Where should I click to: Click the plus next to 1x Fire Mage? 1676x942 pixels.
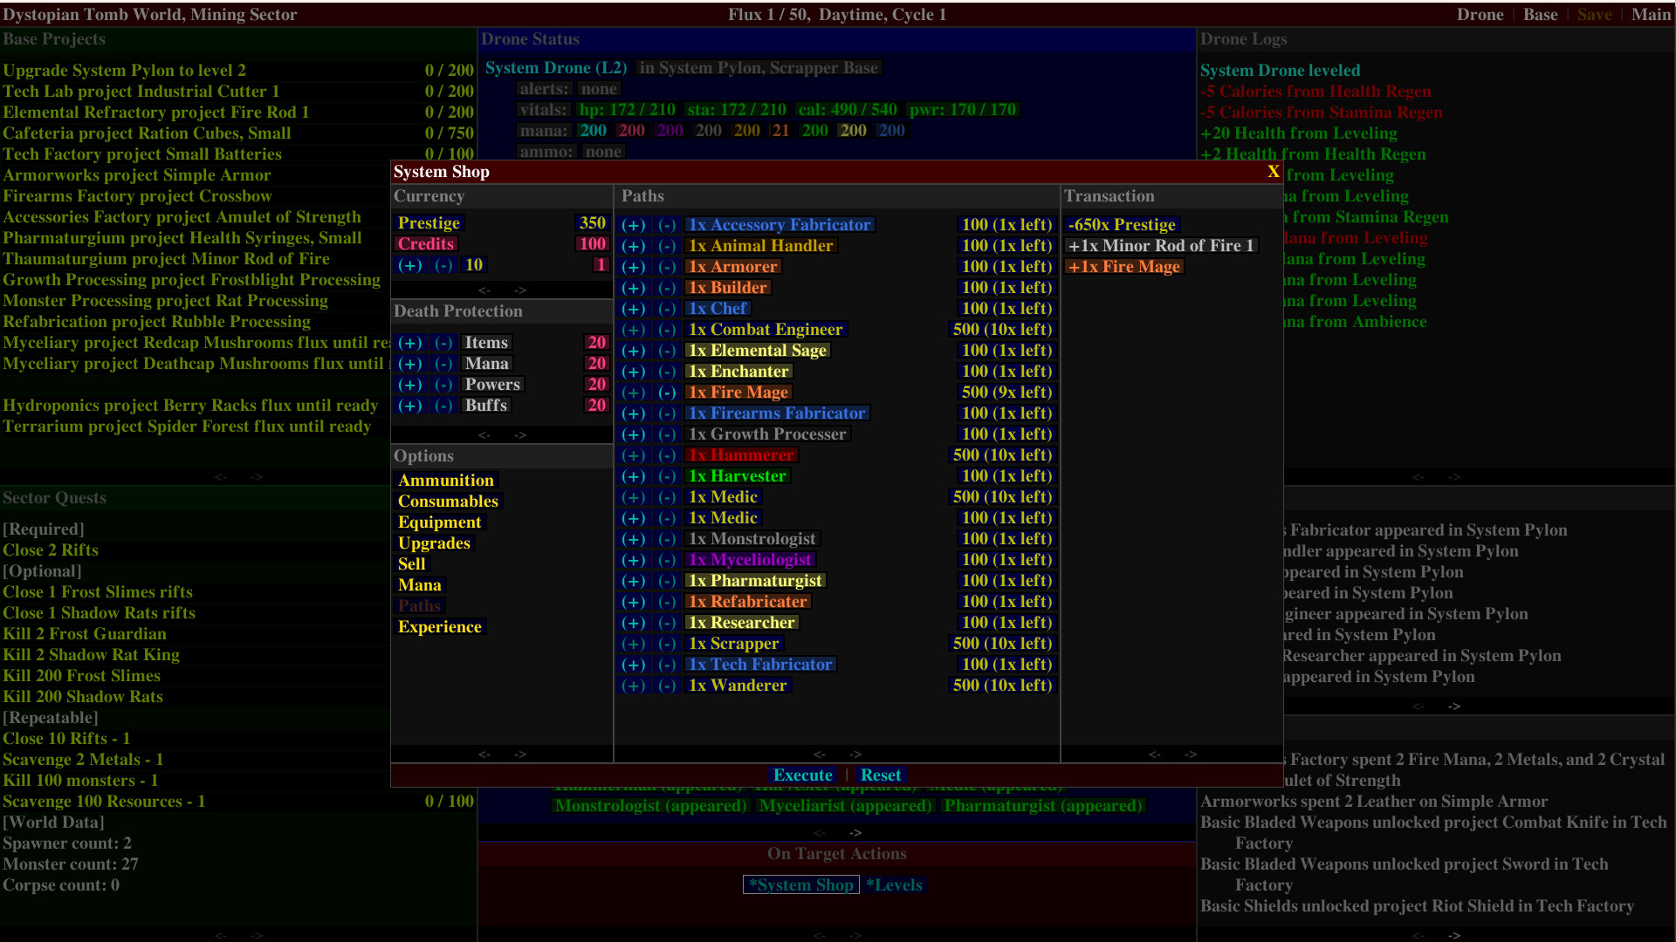click(634, 392)
